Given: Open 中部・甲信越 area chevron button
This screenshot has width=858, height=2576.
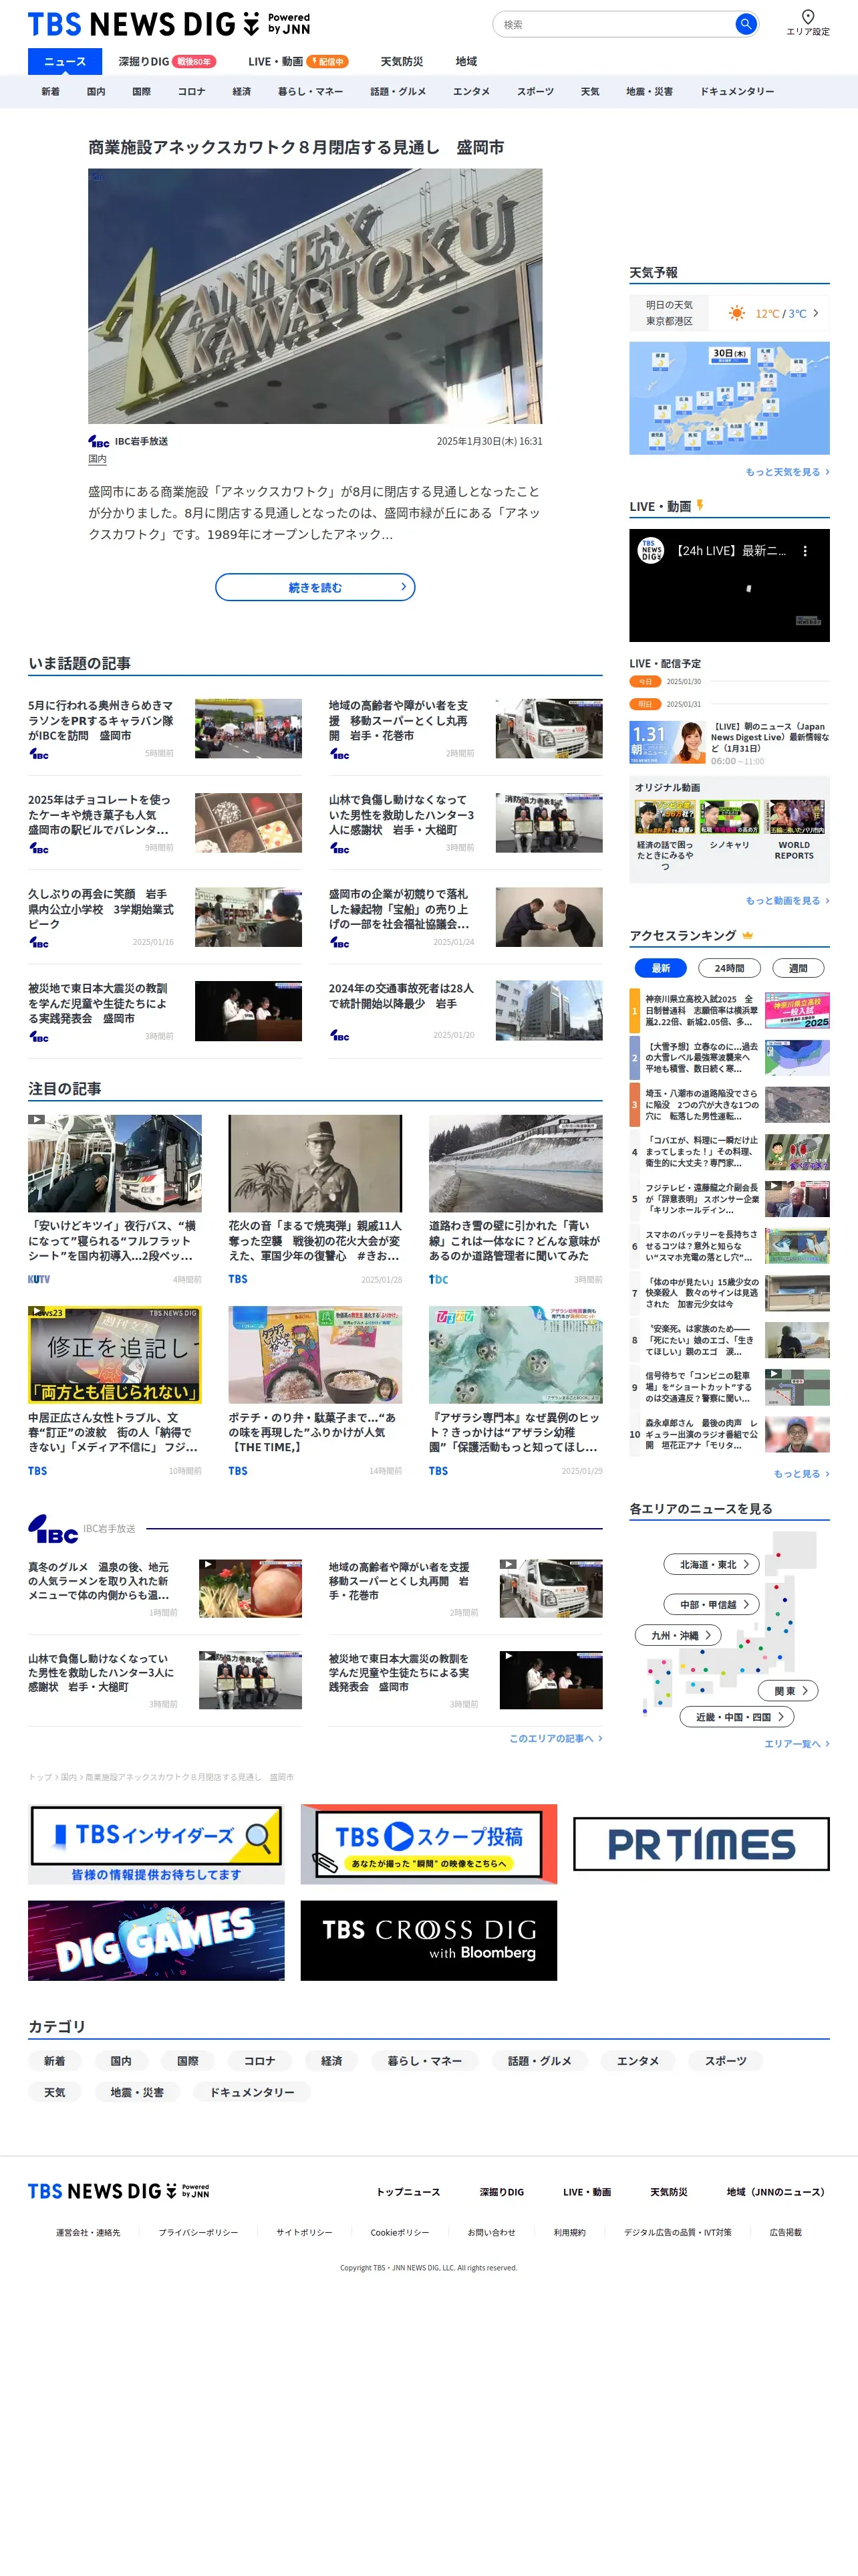Looking at the screenshot, I should click(711, 1604).
